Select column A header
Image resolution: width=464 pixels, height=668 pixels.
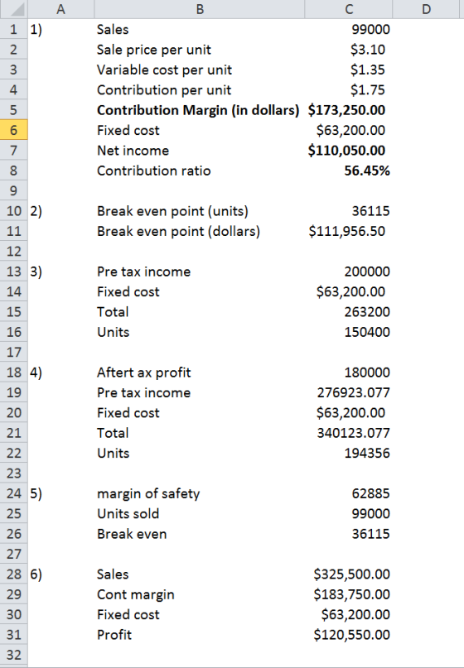(61, 9)
